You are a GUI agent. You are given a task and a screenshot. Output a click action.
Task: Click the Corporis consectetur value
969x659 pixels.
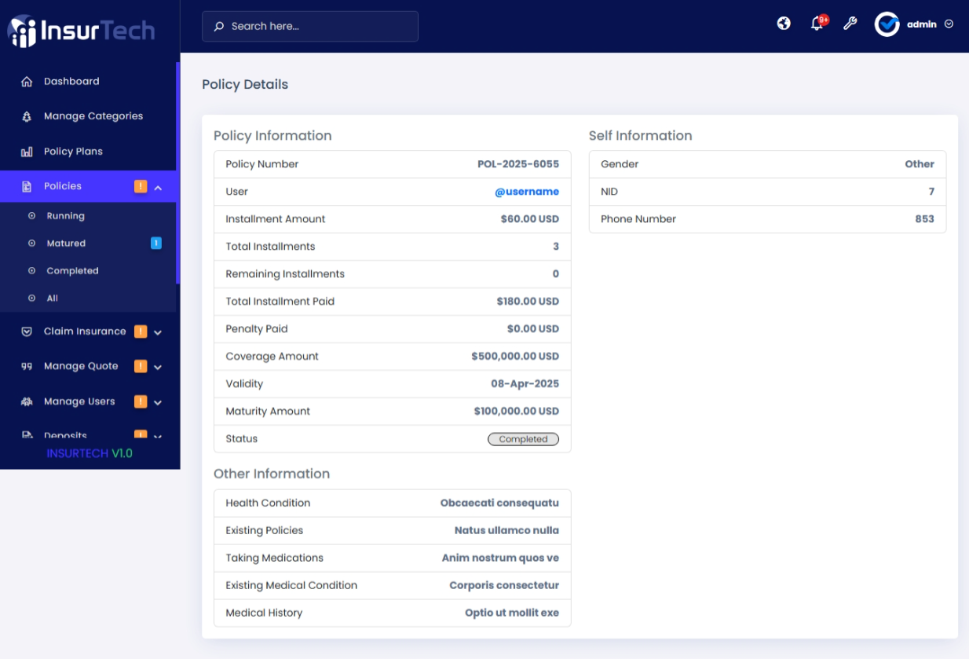[504, 585]
